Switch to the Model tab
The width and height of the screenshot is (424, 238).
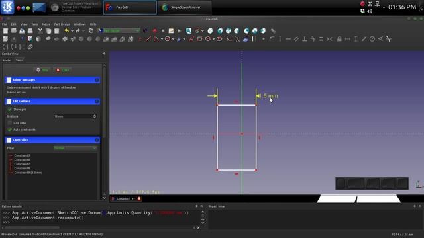[7, 60]
